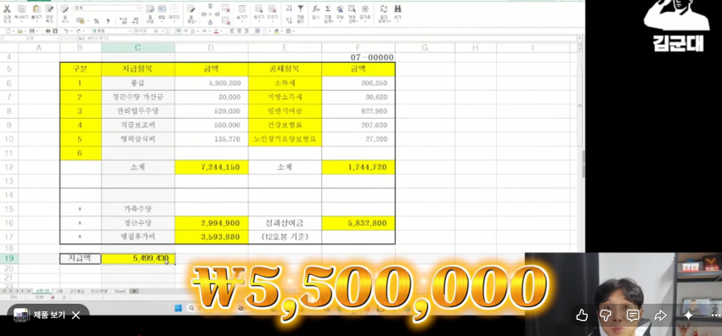Open the Cell format icon
The image size is (722, 336).
[65, 9]
